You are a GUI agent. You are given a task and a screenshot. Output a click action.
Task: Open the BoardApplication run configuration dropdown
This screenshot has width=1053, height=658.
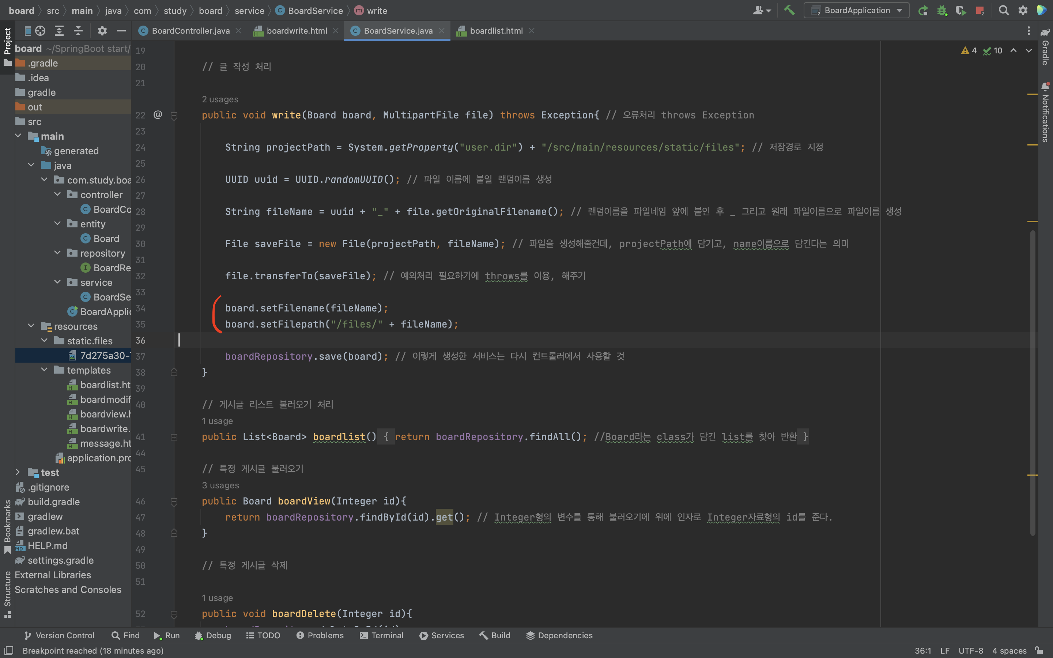(x=856, y=11)
